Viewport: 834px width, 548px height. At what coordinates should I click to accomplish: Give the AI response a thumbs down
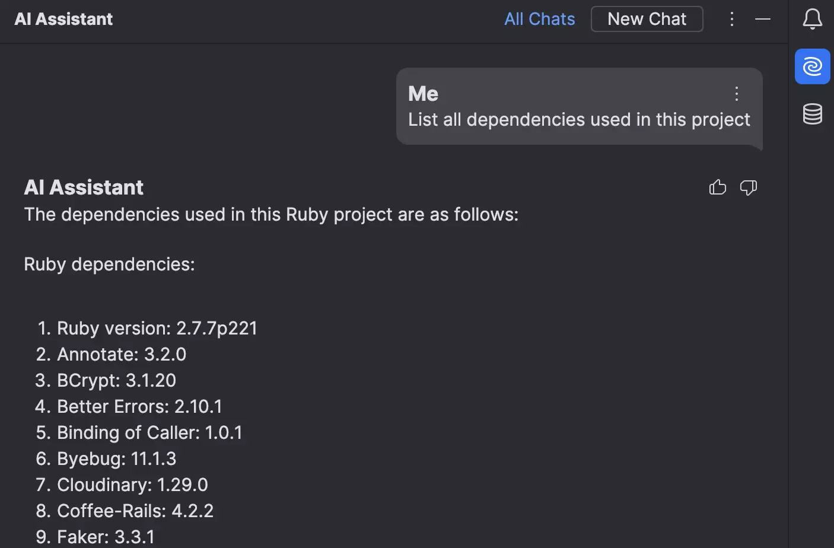pyautogui.click(x=748, y=187)
